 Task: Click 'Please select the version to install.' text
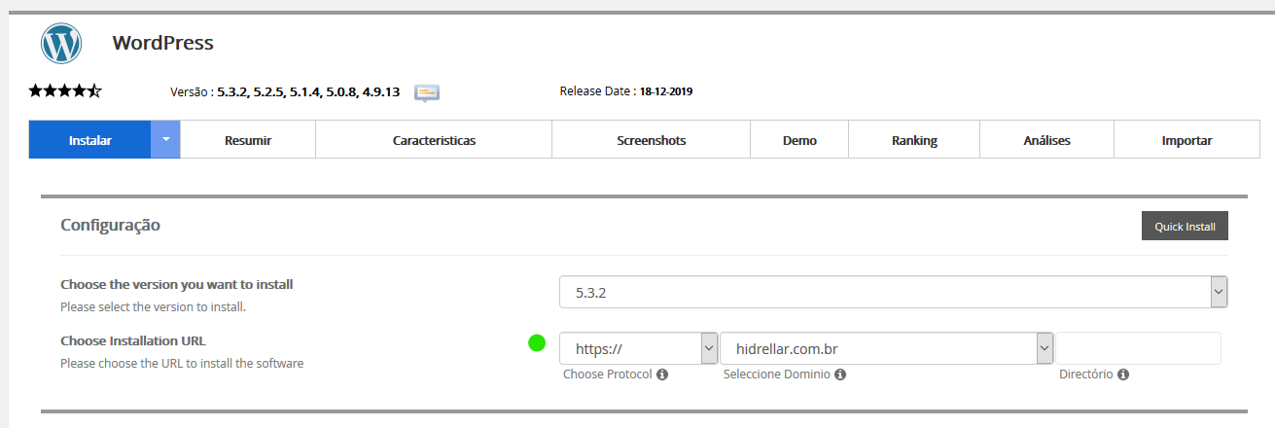coord(154,306)
